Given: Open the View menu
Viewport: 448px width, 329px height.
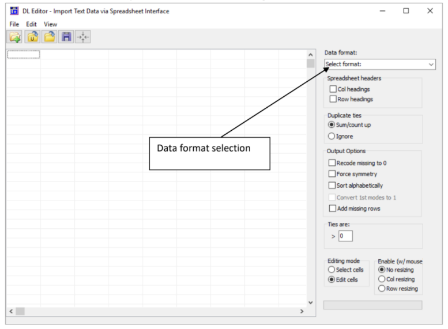Looking at the screenshot, I should [x=50, y=24].
